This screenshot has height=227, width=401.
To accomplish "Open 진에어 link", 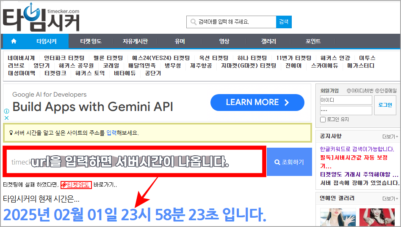I will [293, 66].
